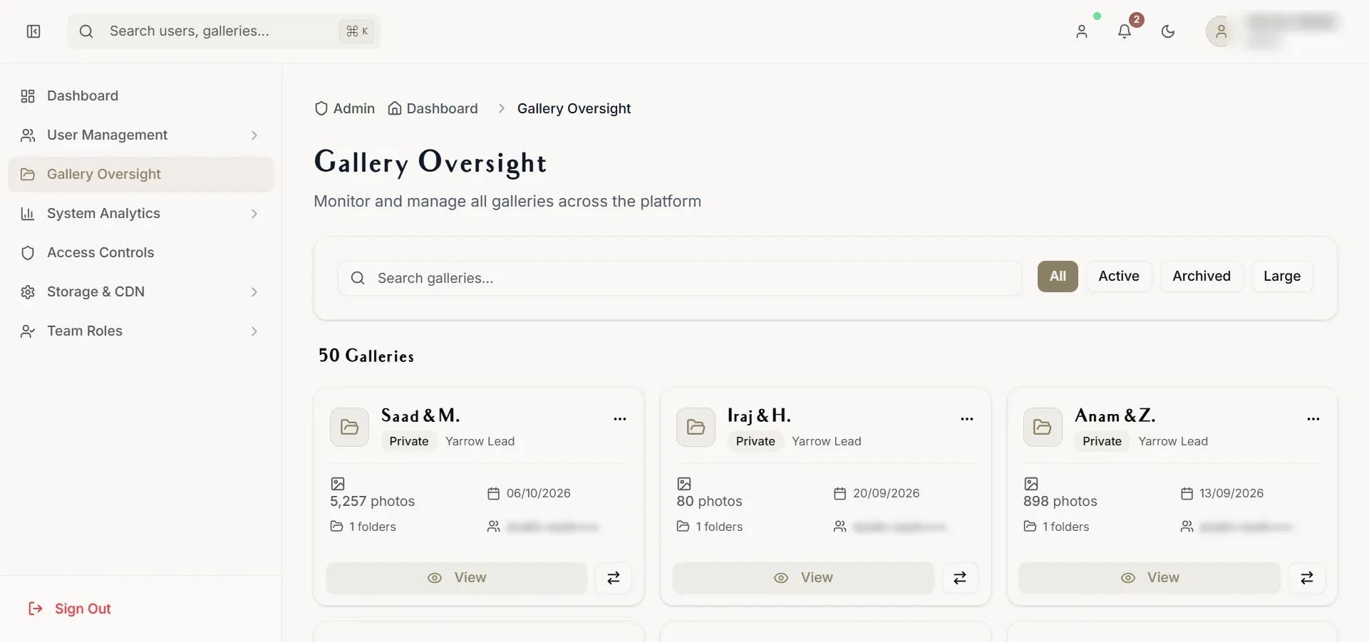Select Gallery Oversight in sidebar
Screen dimensions: 1369x642
pyautogui.click(x=140, y=175)
